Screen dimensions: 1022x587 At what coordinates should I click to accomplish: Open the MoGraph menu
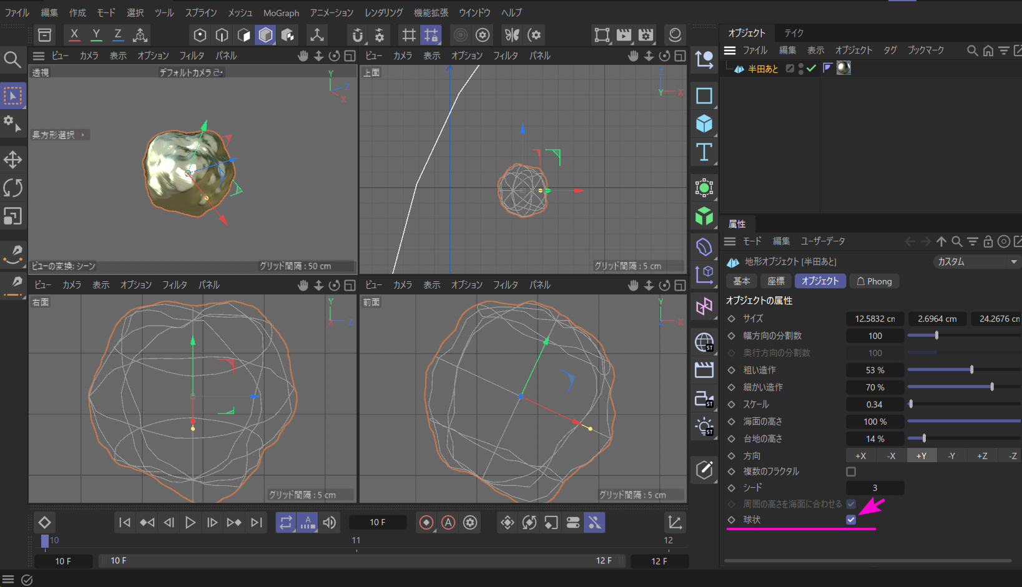pyautogui.click(x=281, y=12)
